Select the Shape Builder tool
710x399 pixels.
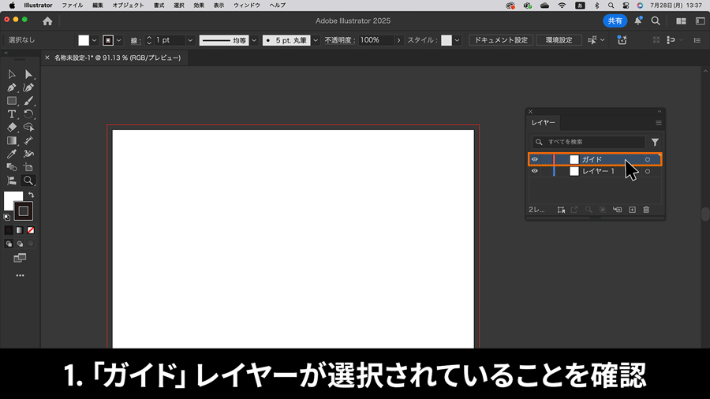tap(28, 127)
